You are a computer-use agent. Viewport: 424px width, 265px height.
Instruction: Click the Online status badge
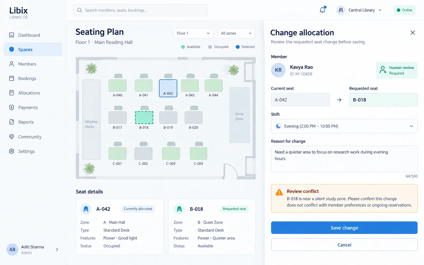(x=404, y=10)
